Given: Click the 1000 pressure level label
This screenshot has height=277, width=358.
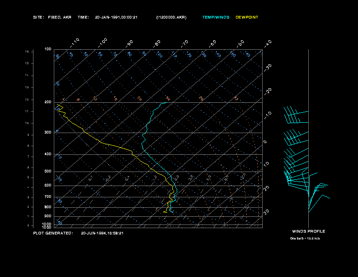Looking at the screenshot, I should click(x=47, y=224).
